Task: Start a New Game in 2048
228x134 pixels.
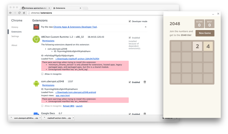Action: click(x=205, y=33)
